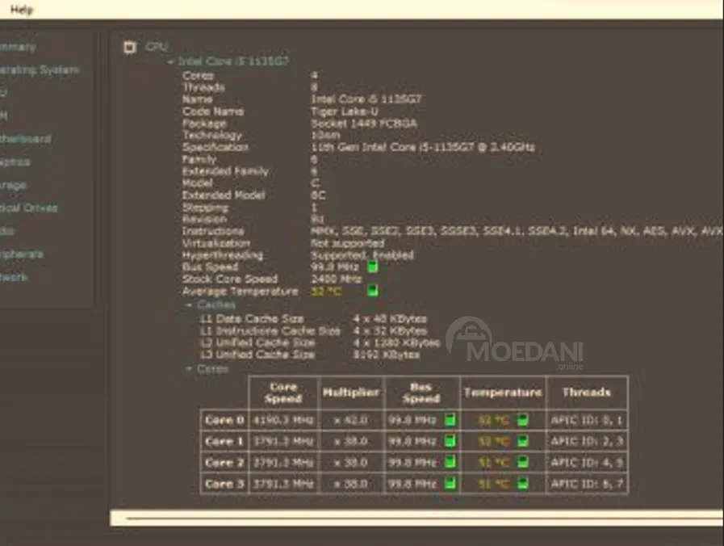Click the green icon next to Average Temperature
The width and height of the screenshot is (724, 546).
point(372,291)
